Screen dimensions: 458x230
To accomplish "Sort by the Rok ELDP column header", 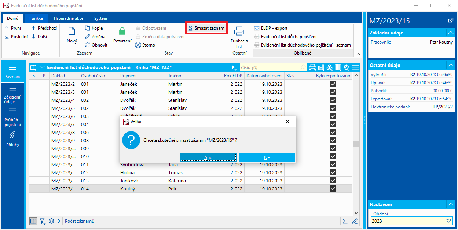I will pos(230,76).
